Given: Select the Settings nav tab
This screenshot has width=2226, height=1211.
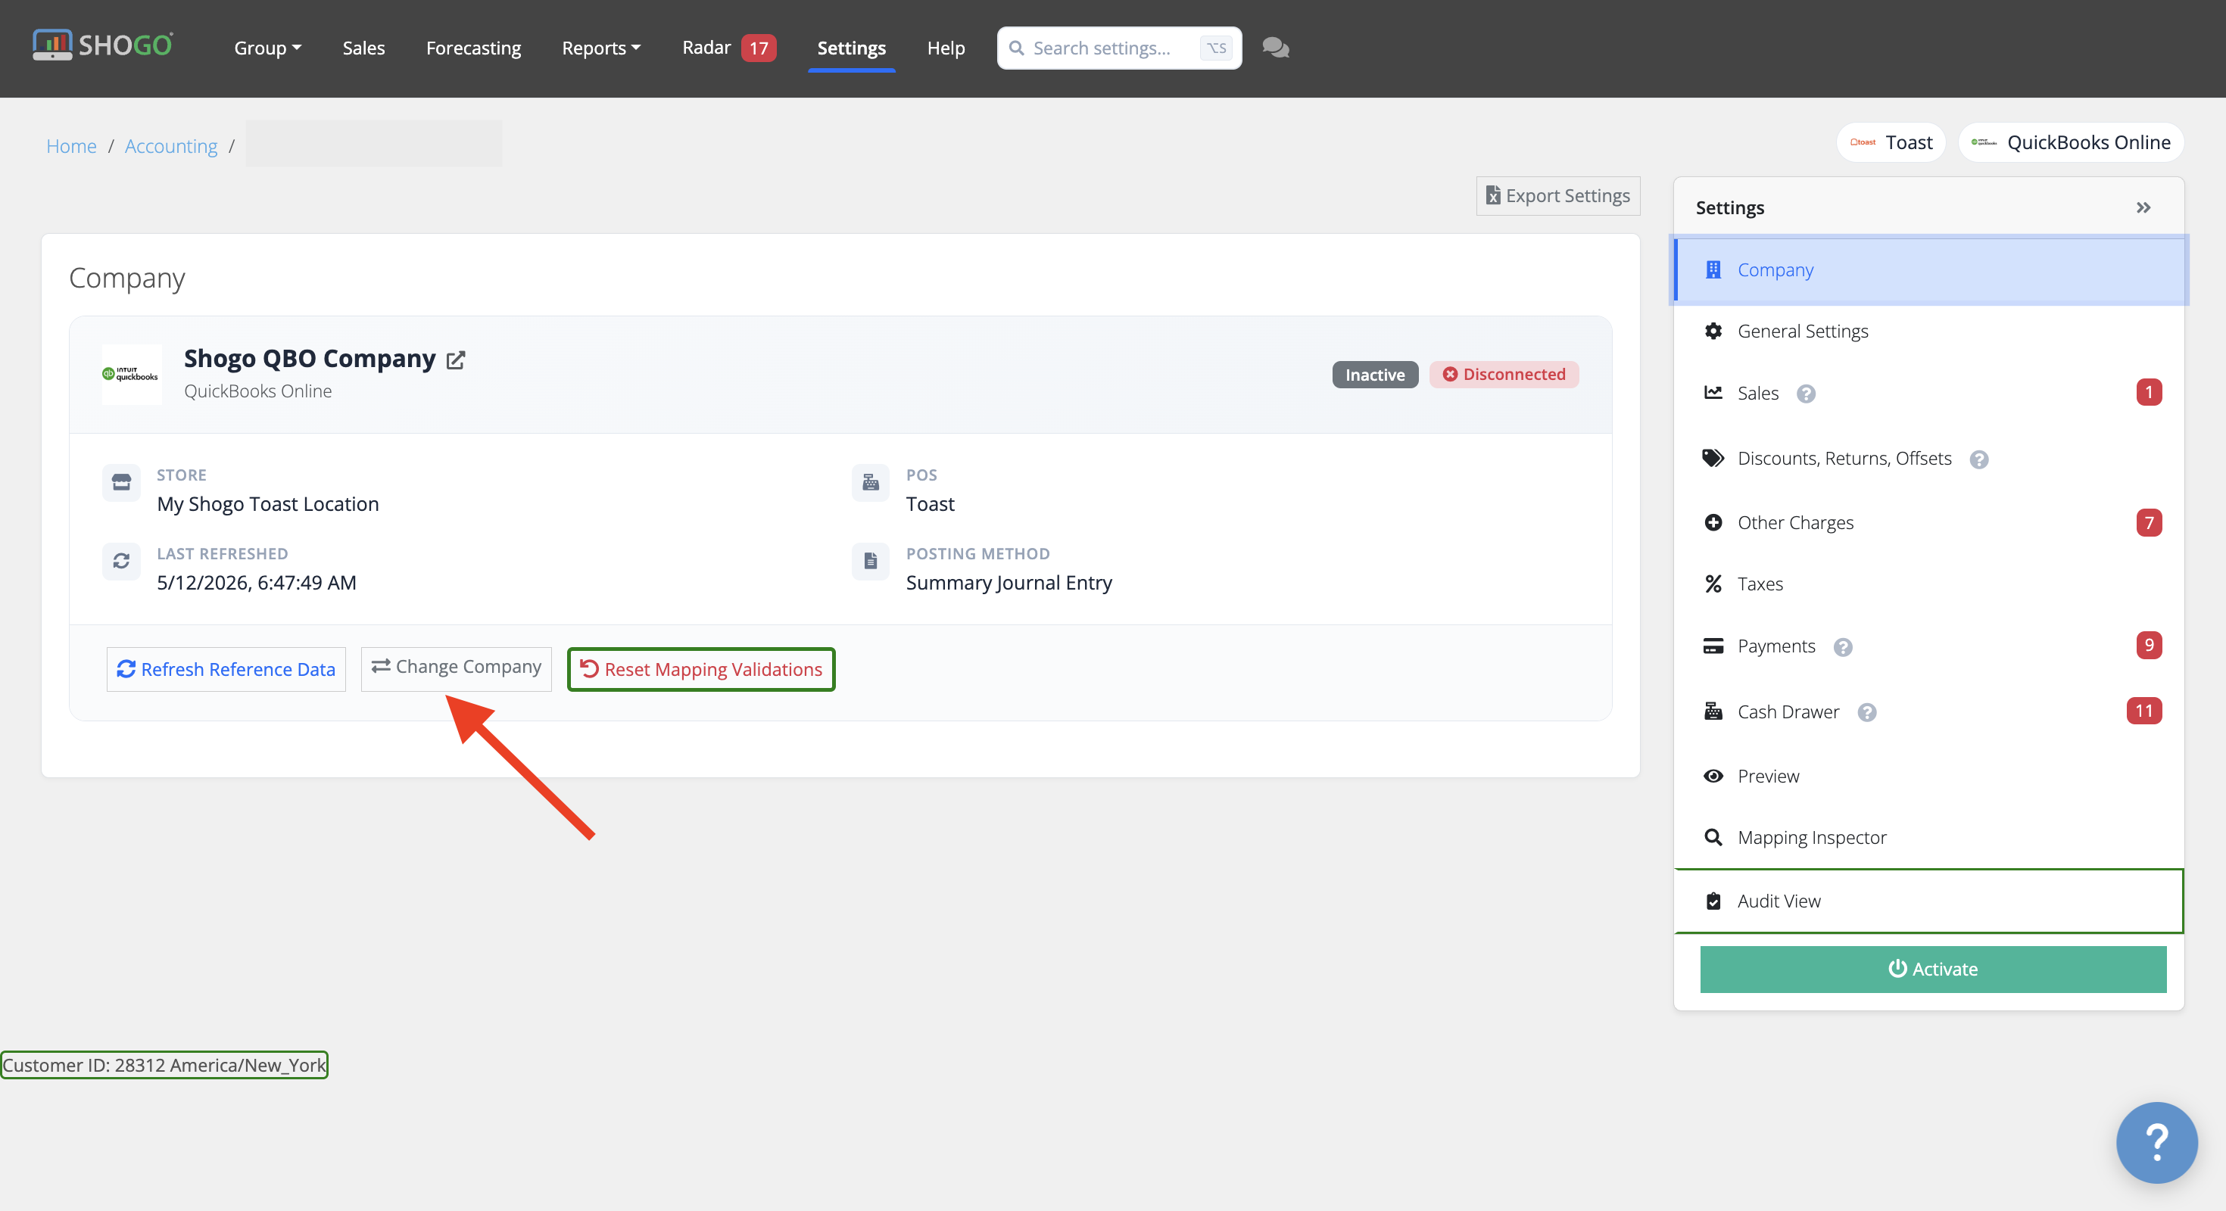Looking at the screenshot, I should (x=851, y=48).
